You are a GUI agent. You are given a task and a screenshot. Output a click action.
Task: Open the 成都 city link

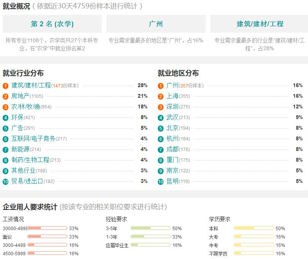point(172,149)
